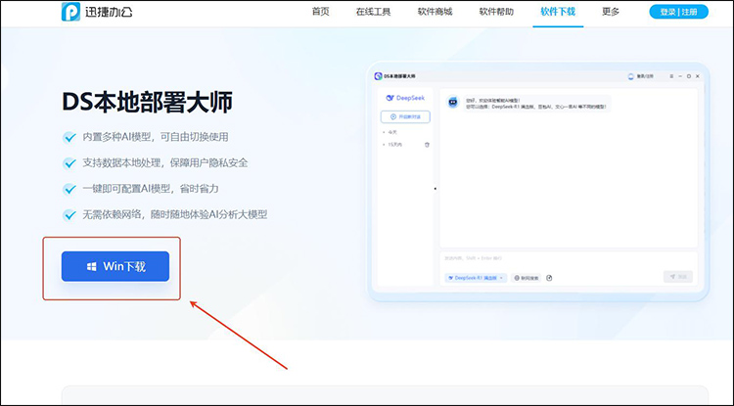Click the trash icon beside 15天内
This screenshot has height=406, width=734.
click(x=427, y=145)
